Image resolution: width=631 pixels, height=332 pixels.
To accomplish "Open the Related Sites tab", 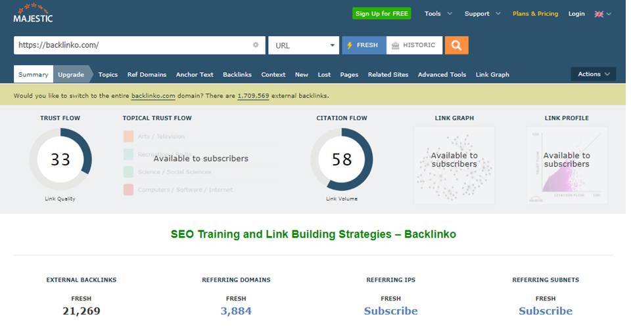I will coord(388,74).
